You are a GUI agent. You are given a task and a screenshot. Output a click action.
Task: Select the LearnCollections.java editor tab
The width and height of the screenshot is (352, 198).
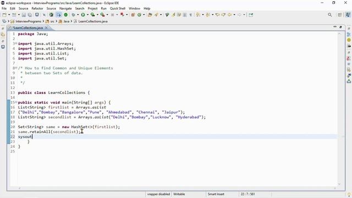click(28, 28)
